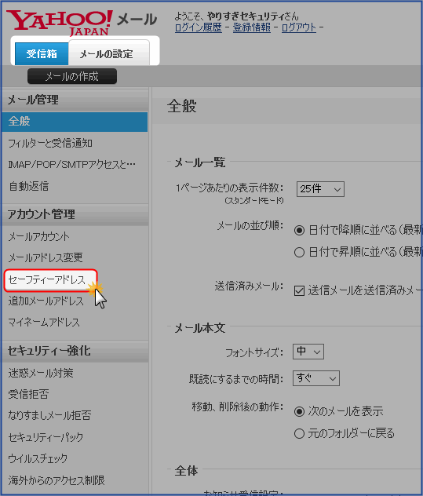Open メールアカウント in sidebar

tap(38, 236)
